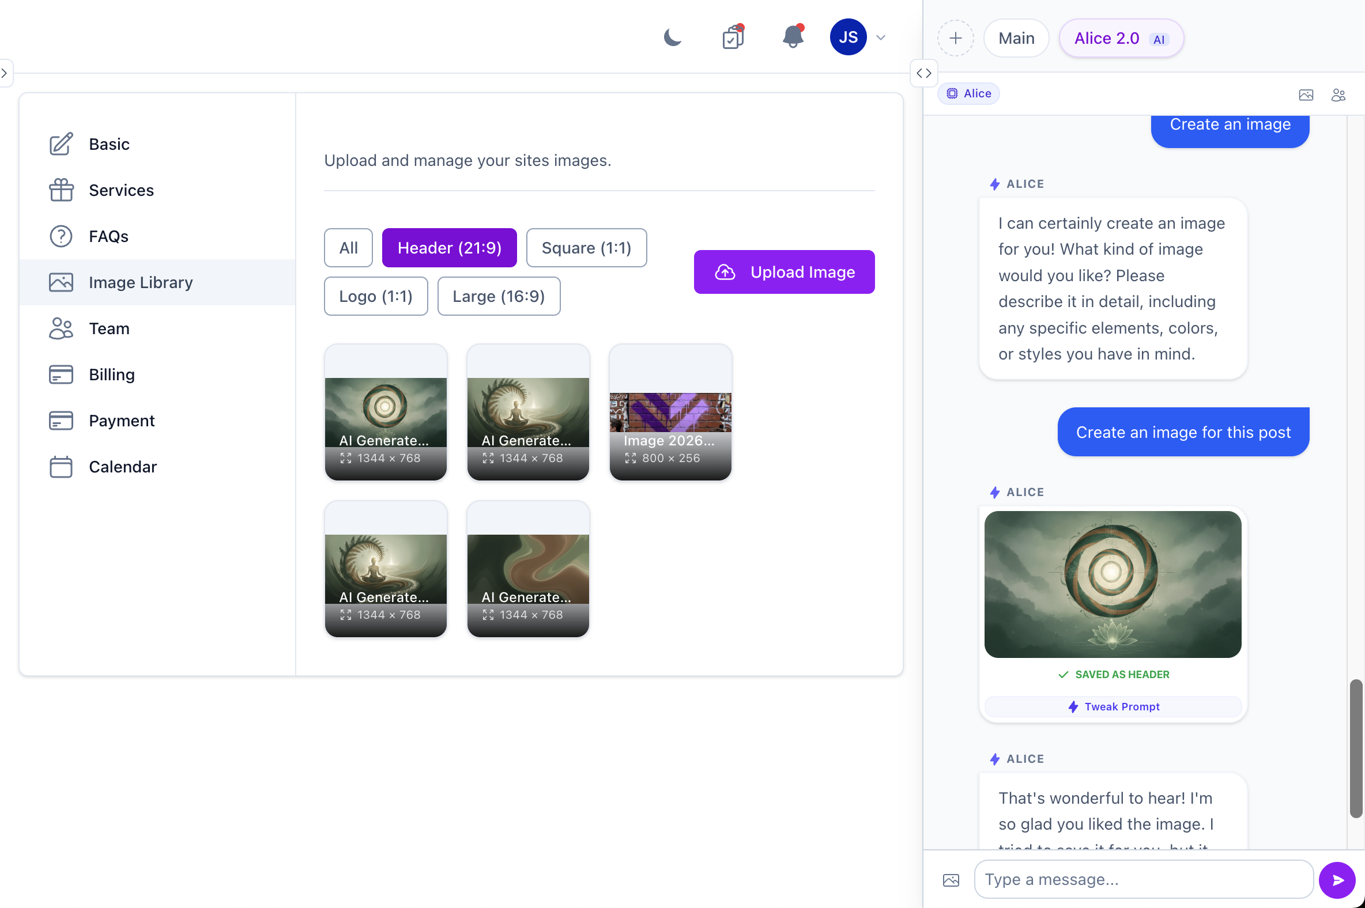Image resolution: width=1365 pixels, height=908 pixels.
Task: Open chat image gallery icon in header
Action: [1305, 94]
